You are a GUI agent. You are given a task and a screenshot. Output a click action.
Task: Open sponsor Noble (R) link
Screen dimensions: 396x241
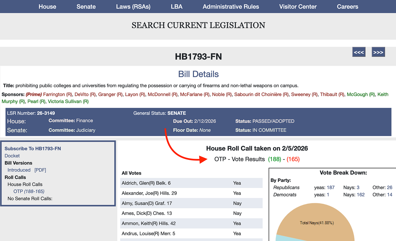[x=222, y=94]
